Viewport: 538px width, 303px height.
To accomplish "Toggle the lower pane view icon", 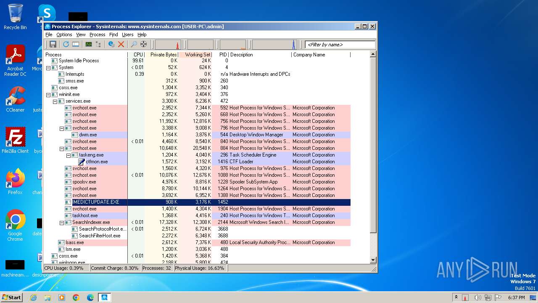I will pos(76,44).
